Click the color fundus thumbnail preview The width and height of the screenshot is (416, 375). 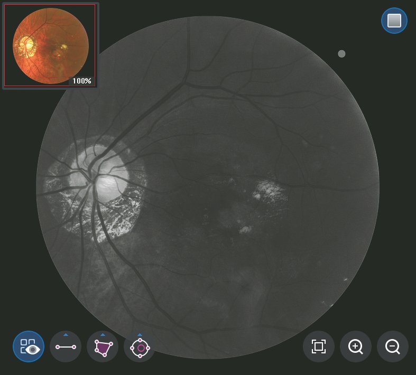pyautogui.click(x=50, y=45)
